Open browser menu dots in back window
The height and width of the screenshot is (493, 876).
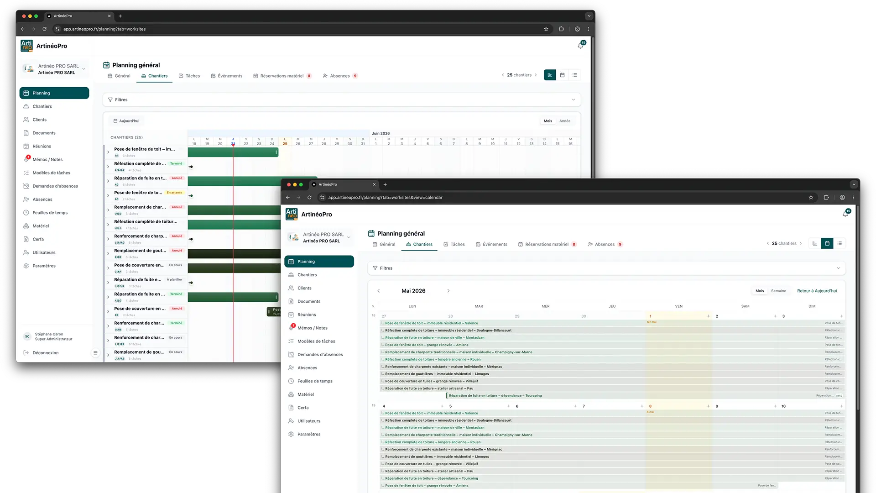(588, 29)
